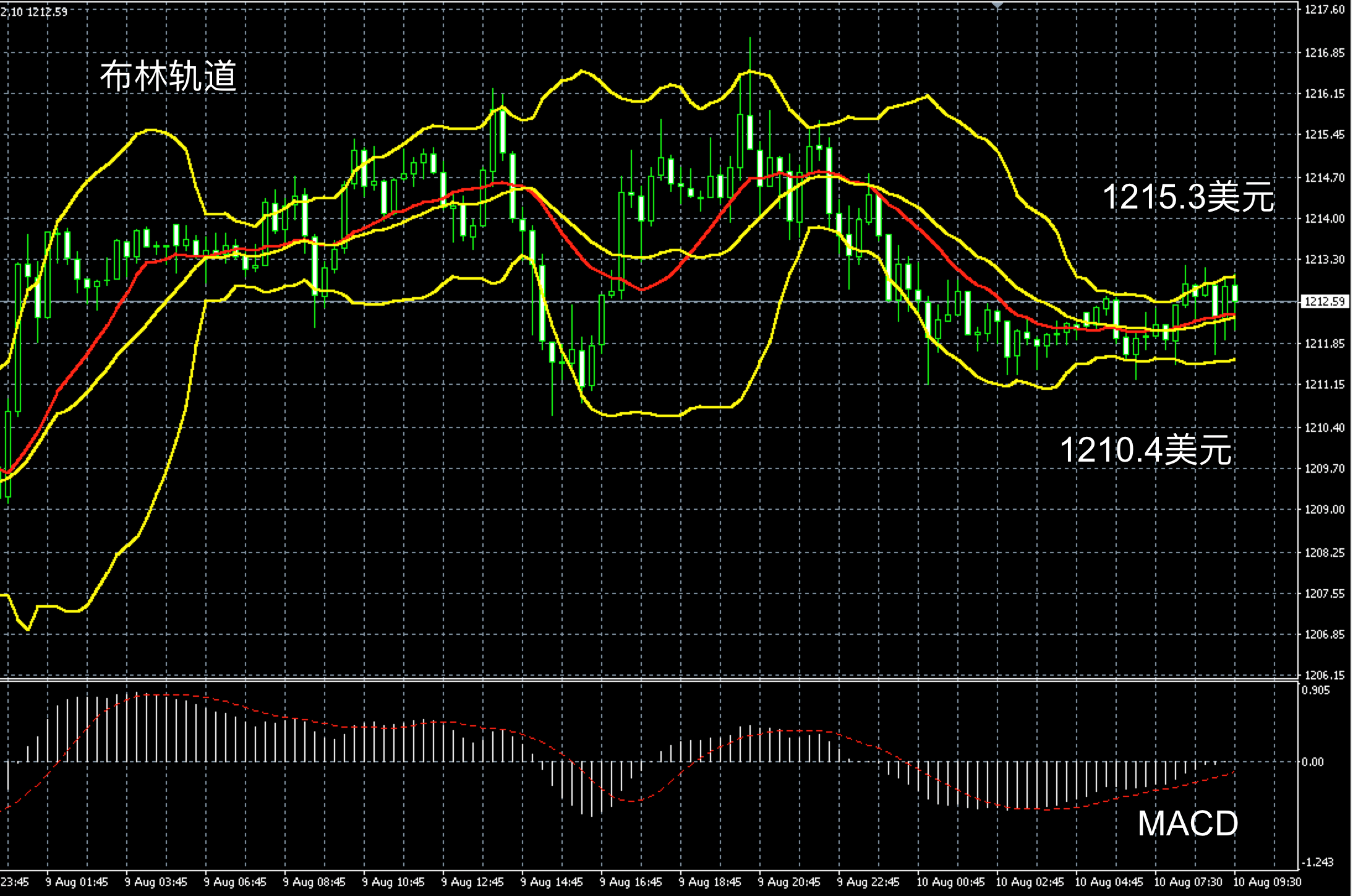This screenshot has height=896, width=1353.
Task: Click the MACD 0.905 scale value
Action: coord(1315,691)
